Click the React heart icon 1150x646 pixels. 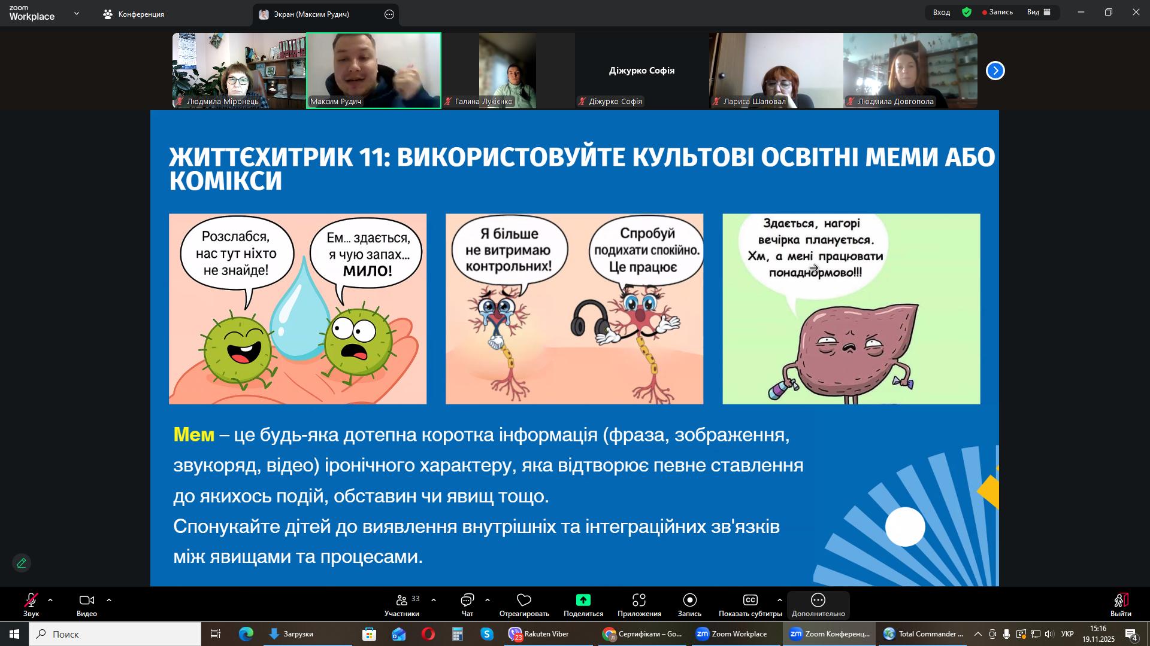coord(524,600)
